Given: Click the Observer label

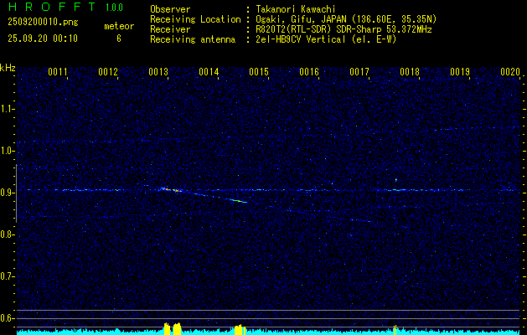Looking at the screenshot, I should [x=170, y=9].
